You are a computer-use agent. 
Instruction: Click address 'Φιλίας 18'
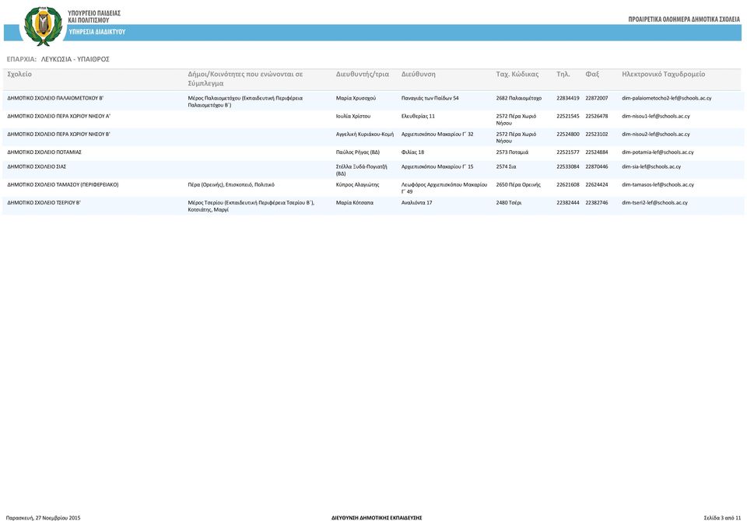point(412,152)
